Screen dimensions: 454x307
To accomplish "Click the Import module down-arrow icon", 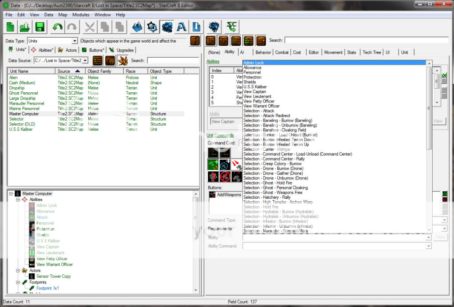I will (x=196, y=27).
